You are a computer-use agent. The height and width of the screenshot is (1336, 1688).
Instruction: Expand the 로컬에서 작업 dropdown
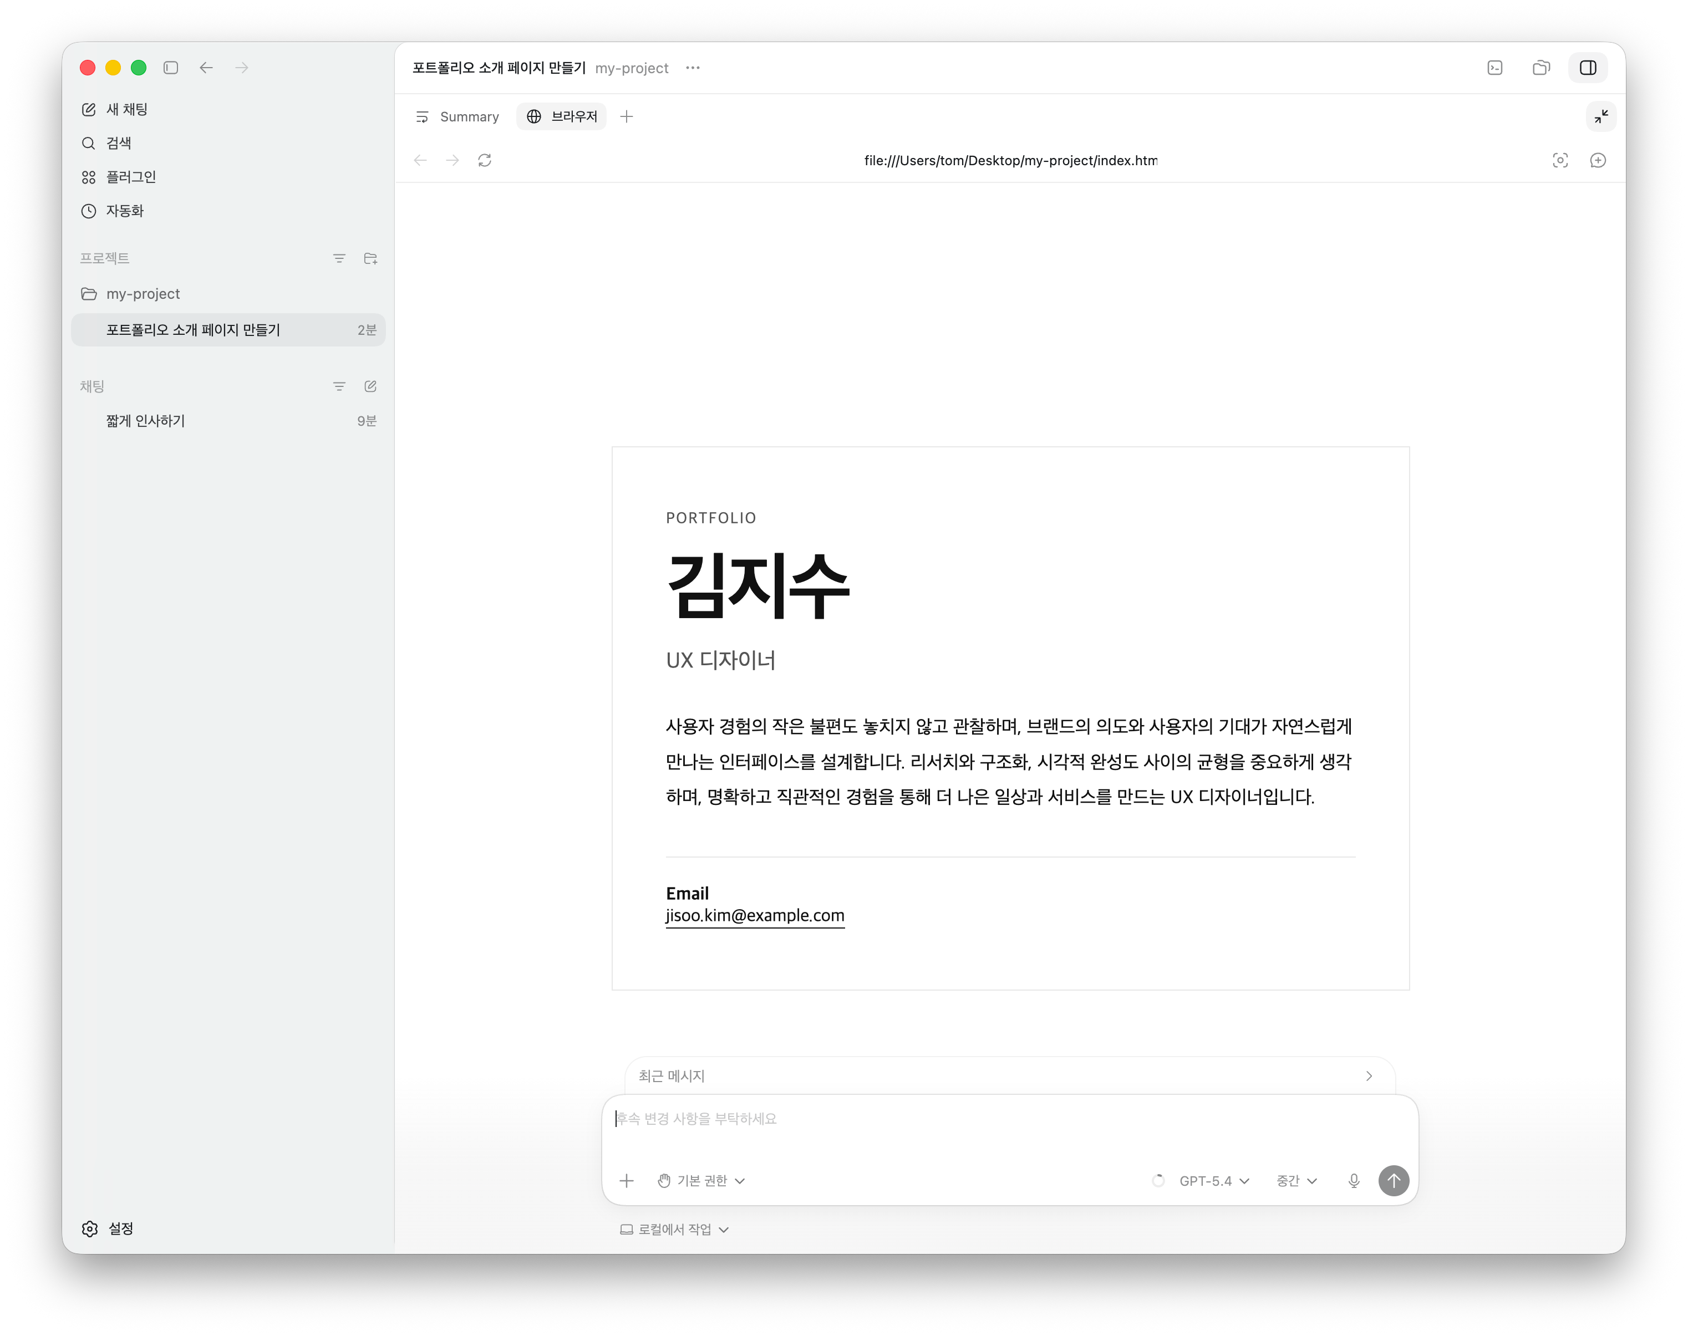(x=674, y=1229)
